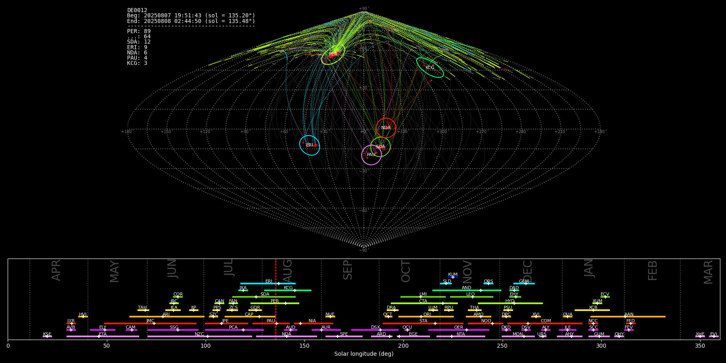
Task: Click the PAU red bar in timeline
Action: tap(271, 323)
